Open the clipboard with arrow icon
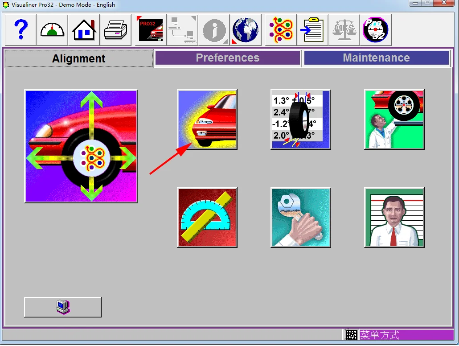This screenshot has width=459, height=346. (312, 29)
